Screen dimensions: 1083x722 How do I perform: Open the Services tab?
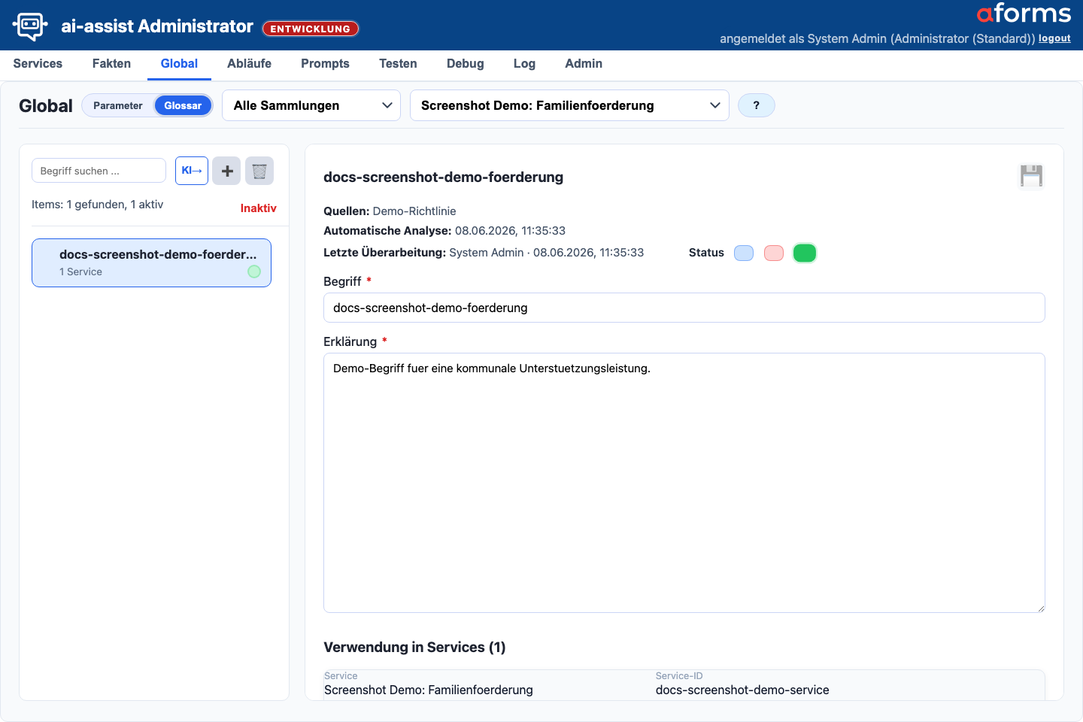38,64
